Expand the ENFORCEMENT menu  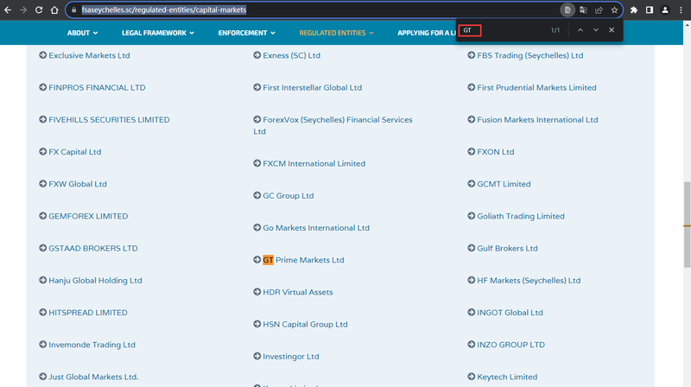[x=247, y=33]
